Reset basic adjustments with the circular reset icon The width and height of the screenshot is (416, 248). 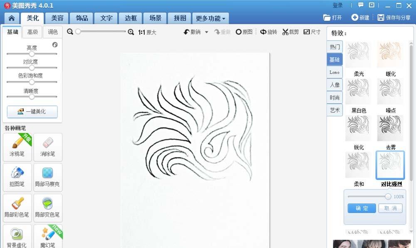(x=55, y=45)
